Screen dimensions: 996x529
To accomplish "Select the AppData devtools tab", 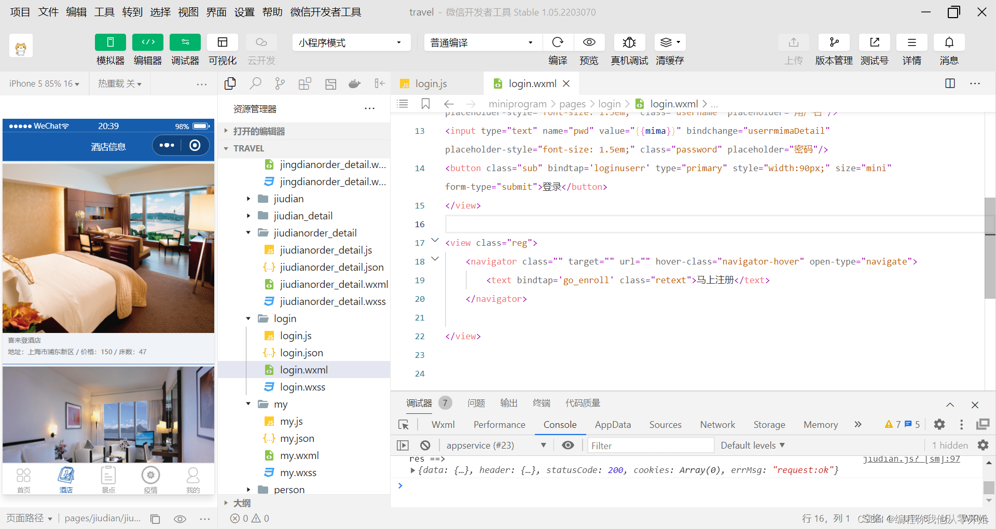I will coord(613,424).
